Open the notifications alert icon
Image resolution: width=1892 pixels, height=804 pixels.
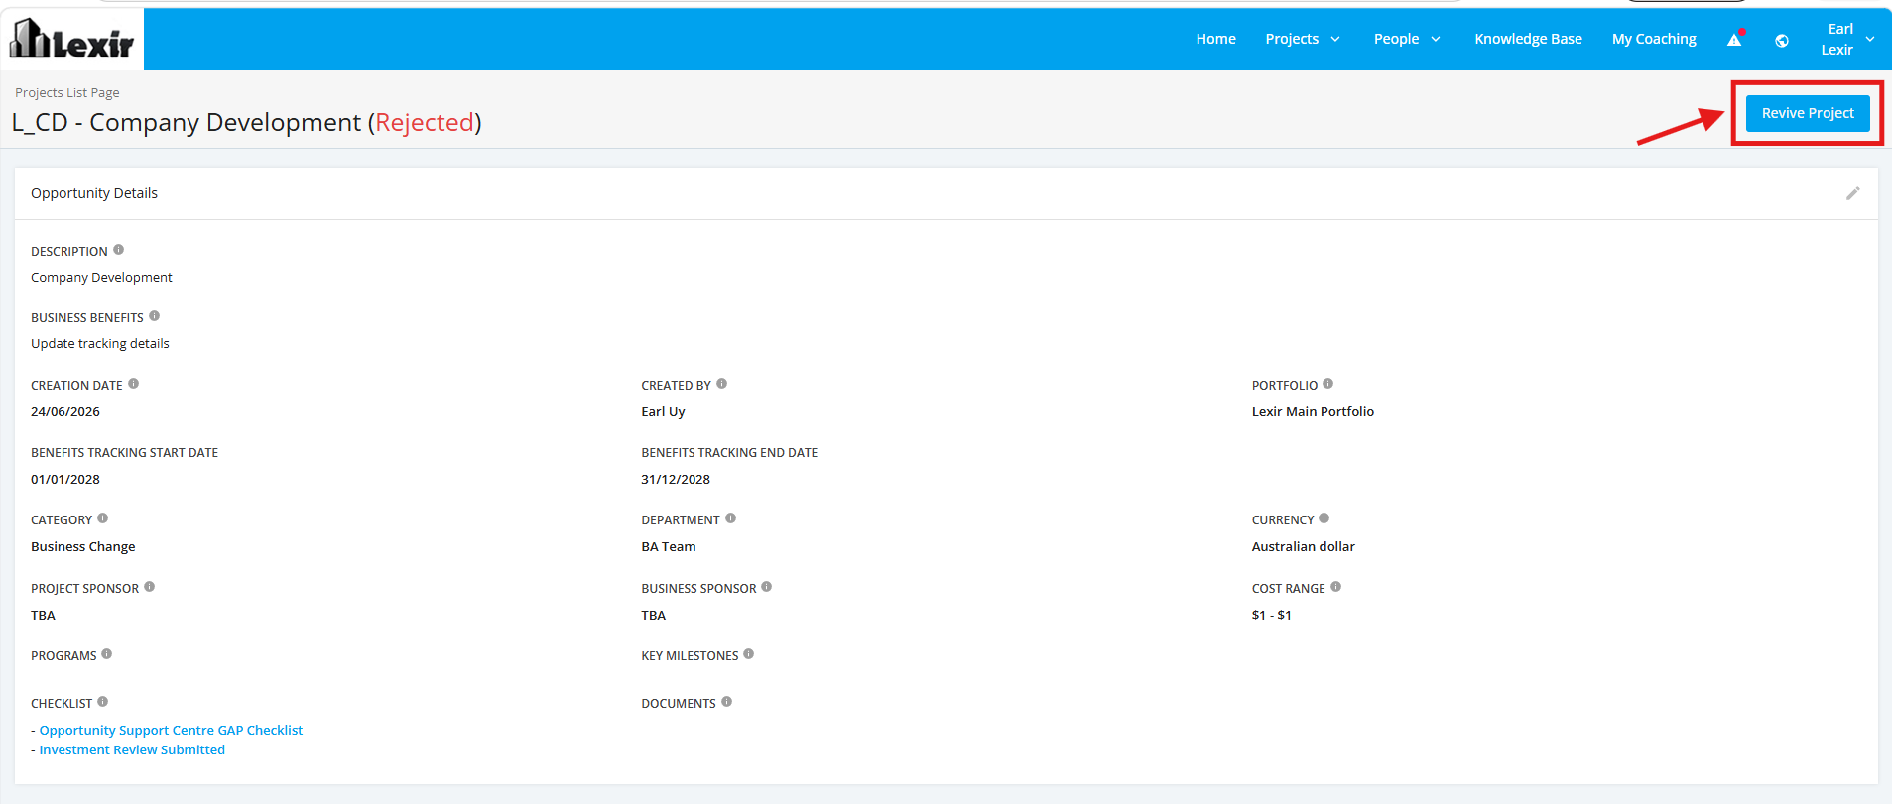click(1735, 40)
